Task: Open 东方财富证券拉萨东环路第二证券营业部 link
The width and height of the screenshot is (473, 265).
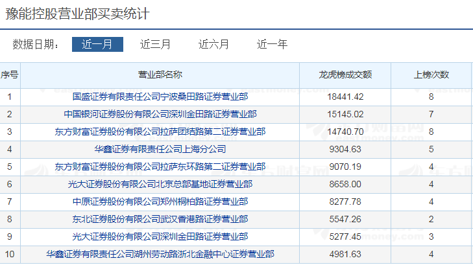Action: pos(160,167)
